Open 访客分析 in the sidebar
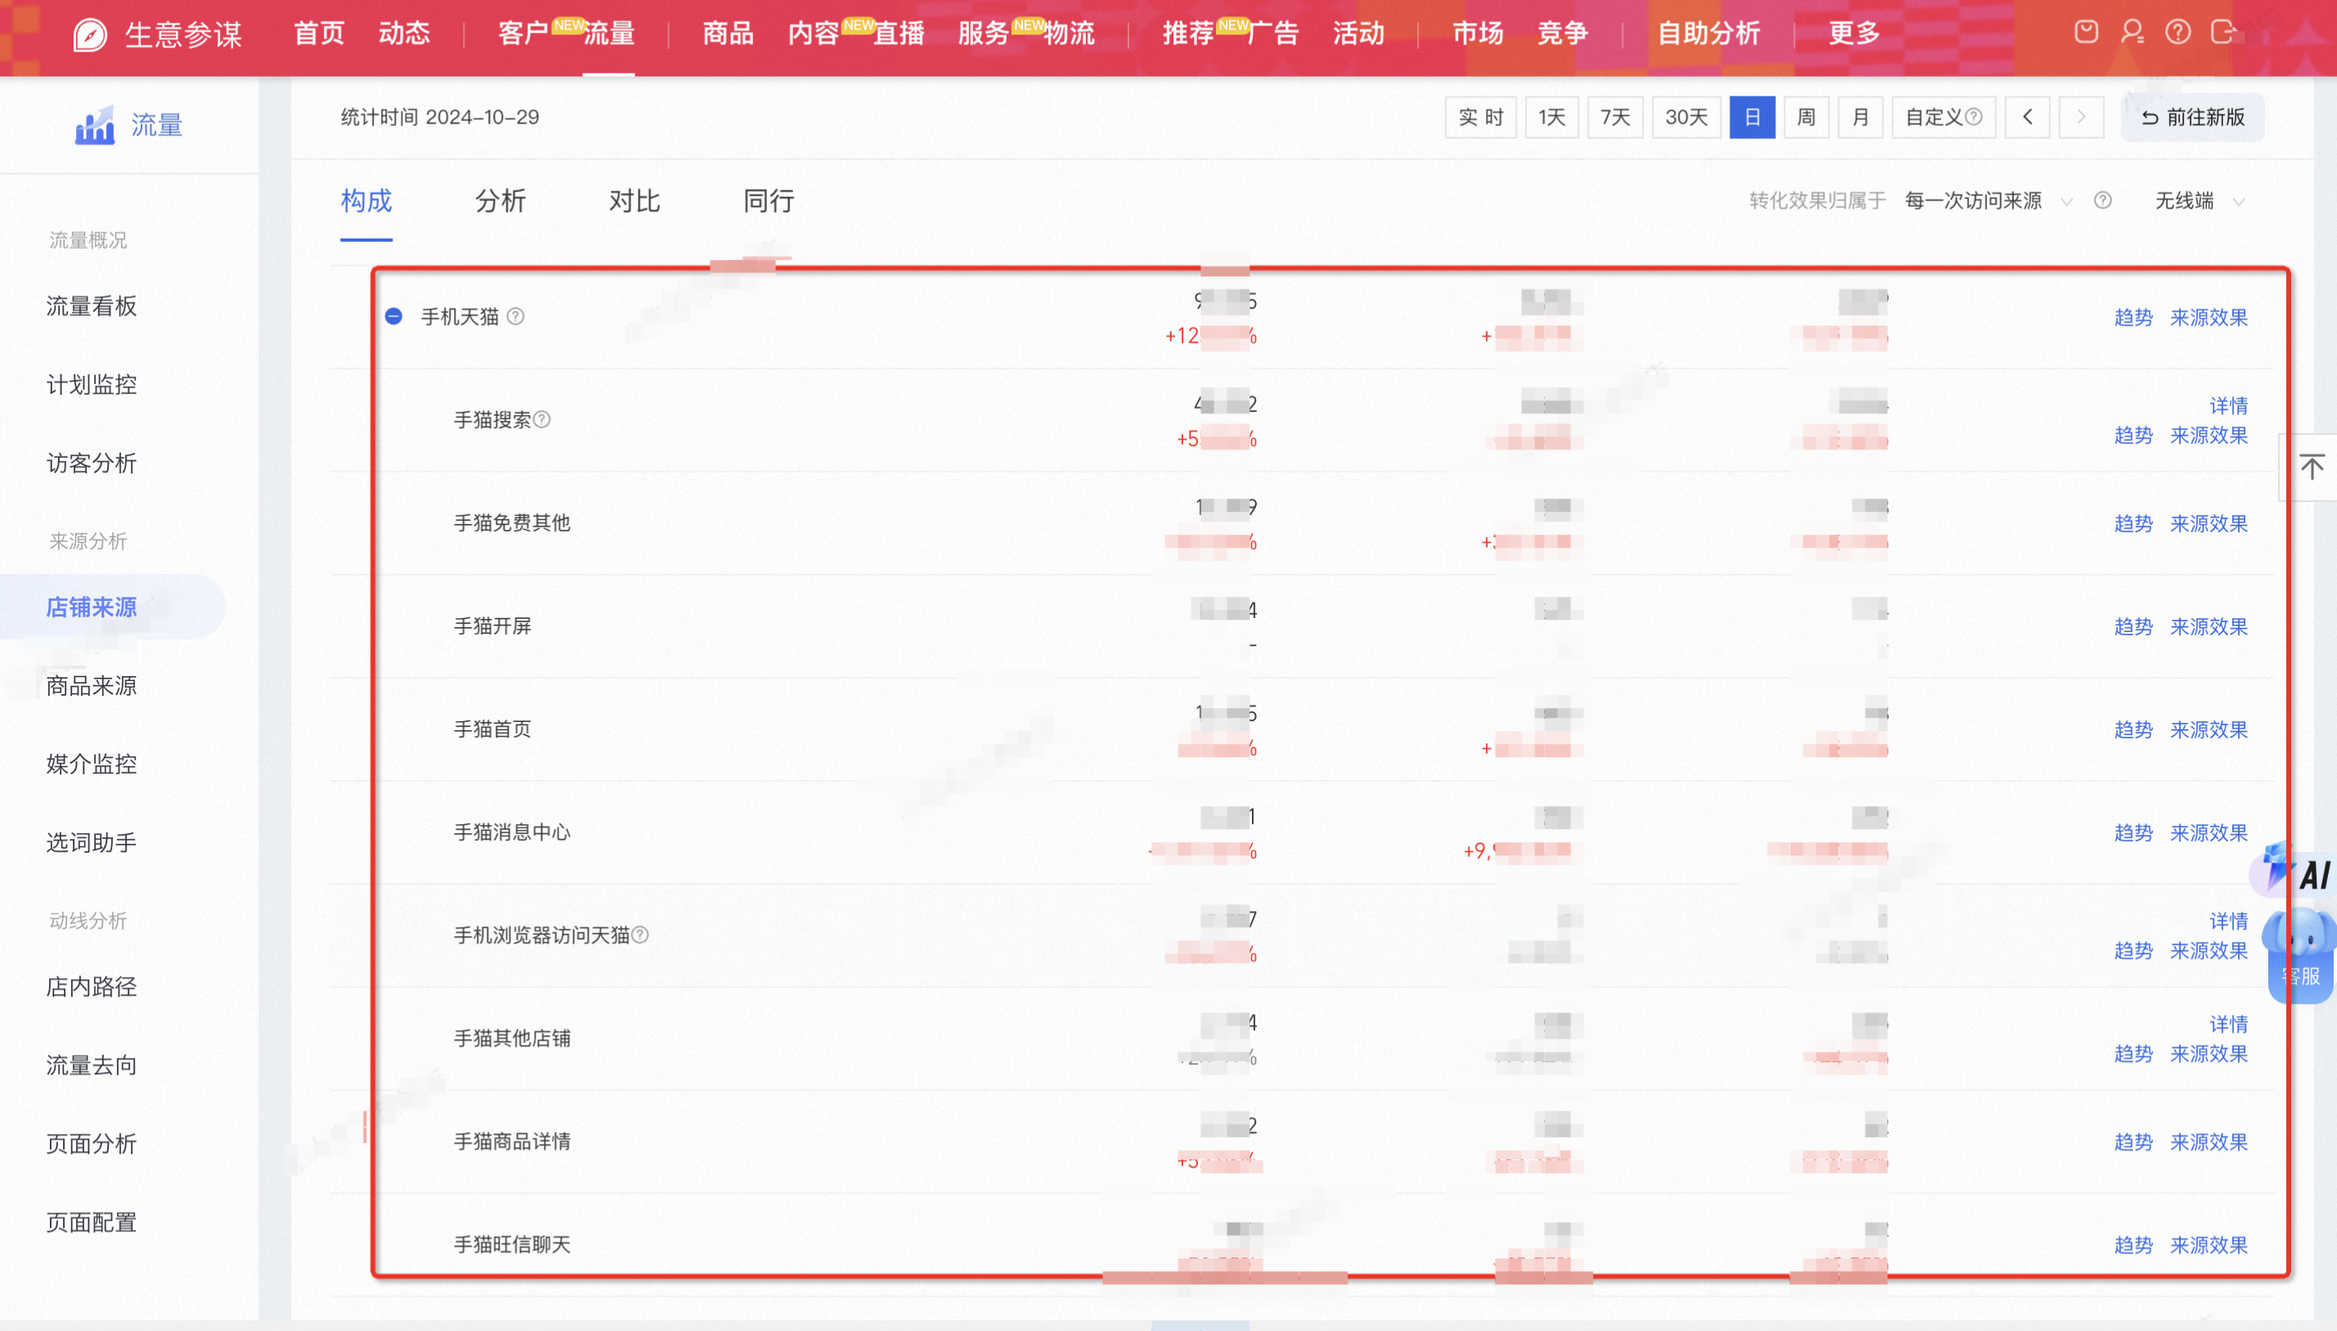The height and width of the screenshot is (1331, 2337). click(x=92, y=464)
